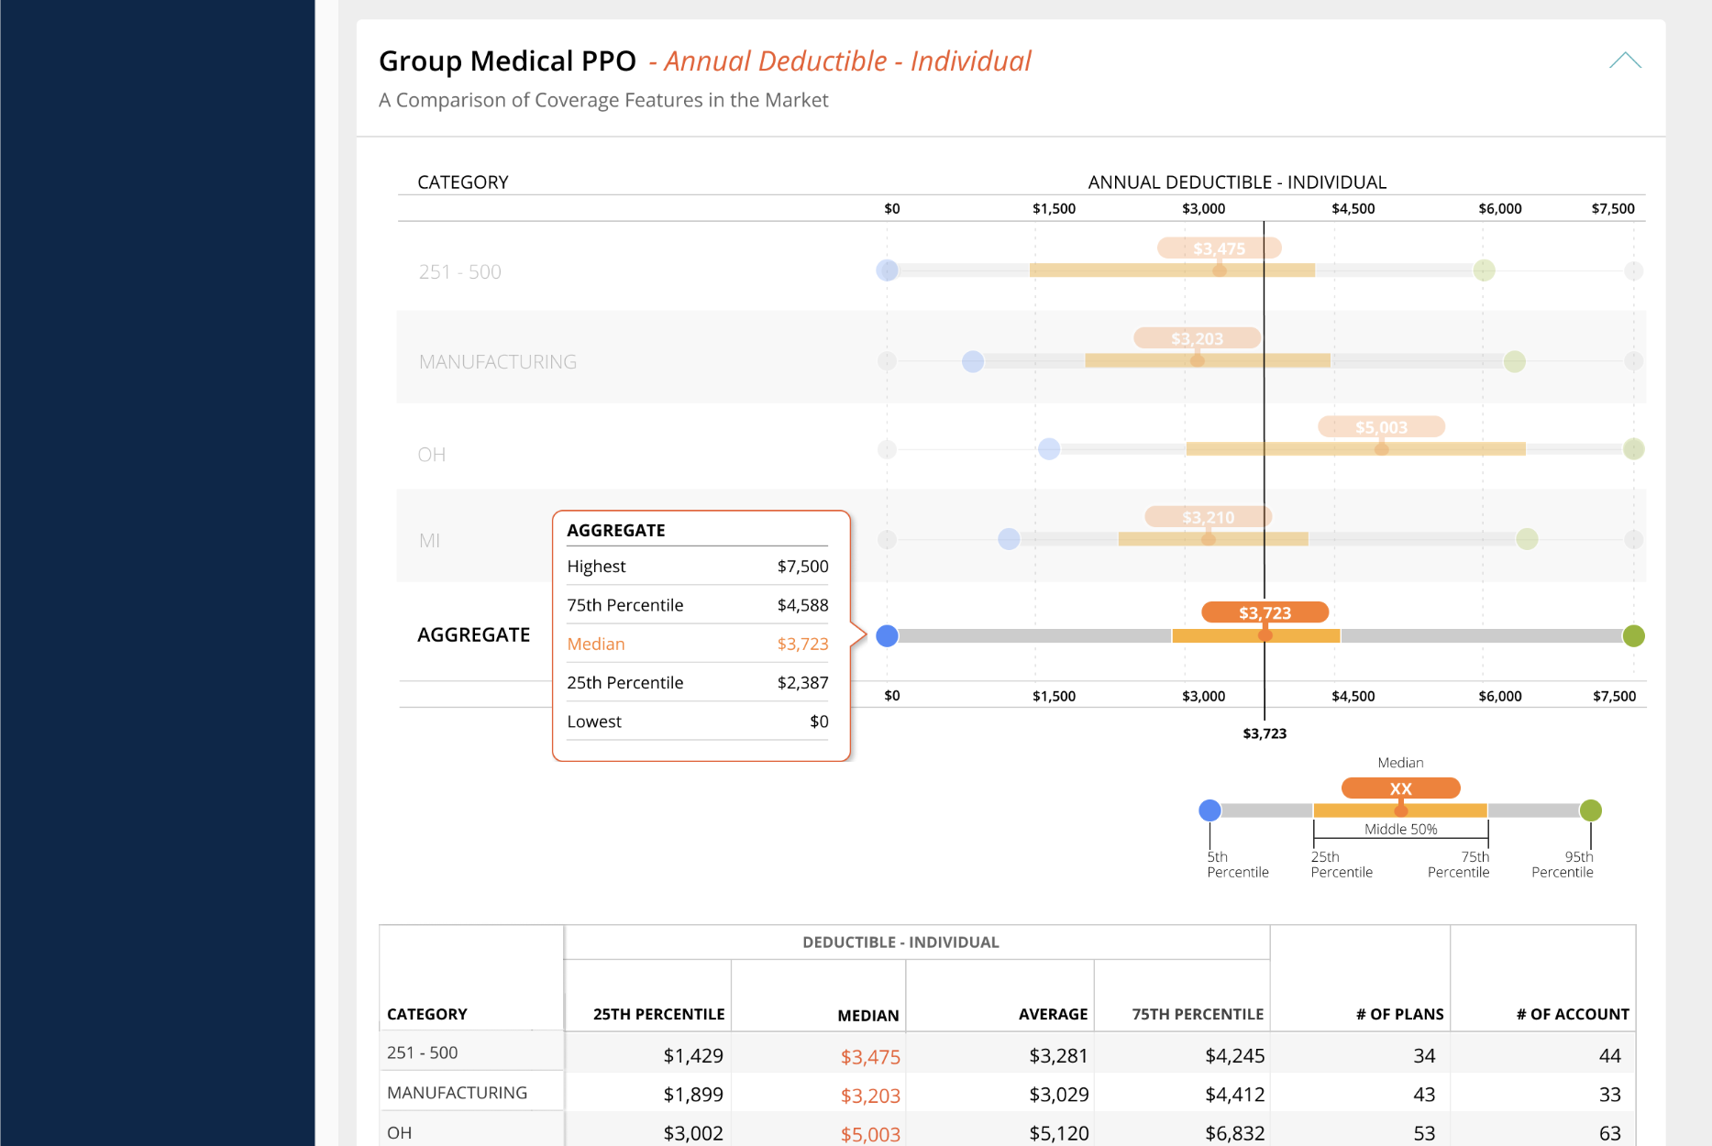Select the AGGREGATE category chart label

click(x=474, y=635)
